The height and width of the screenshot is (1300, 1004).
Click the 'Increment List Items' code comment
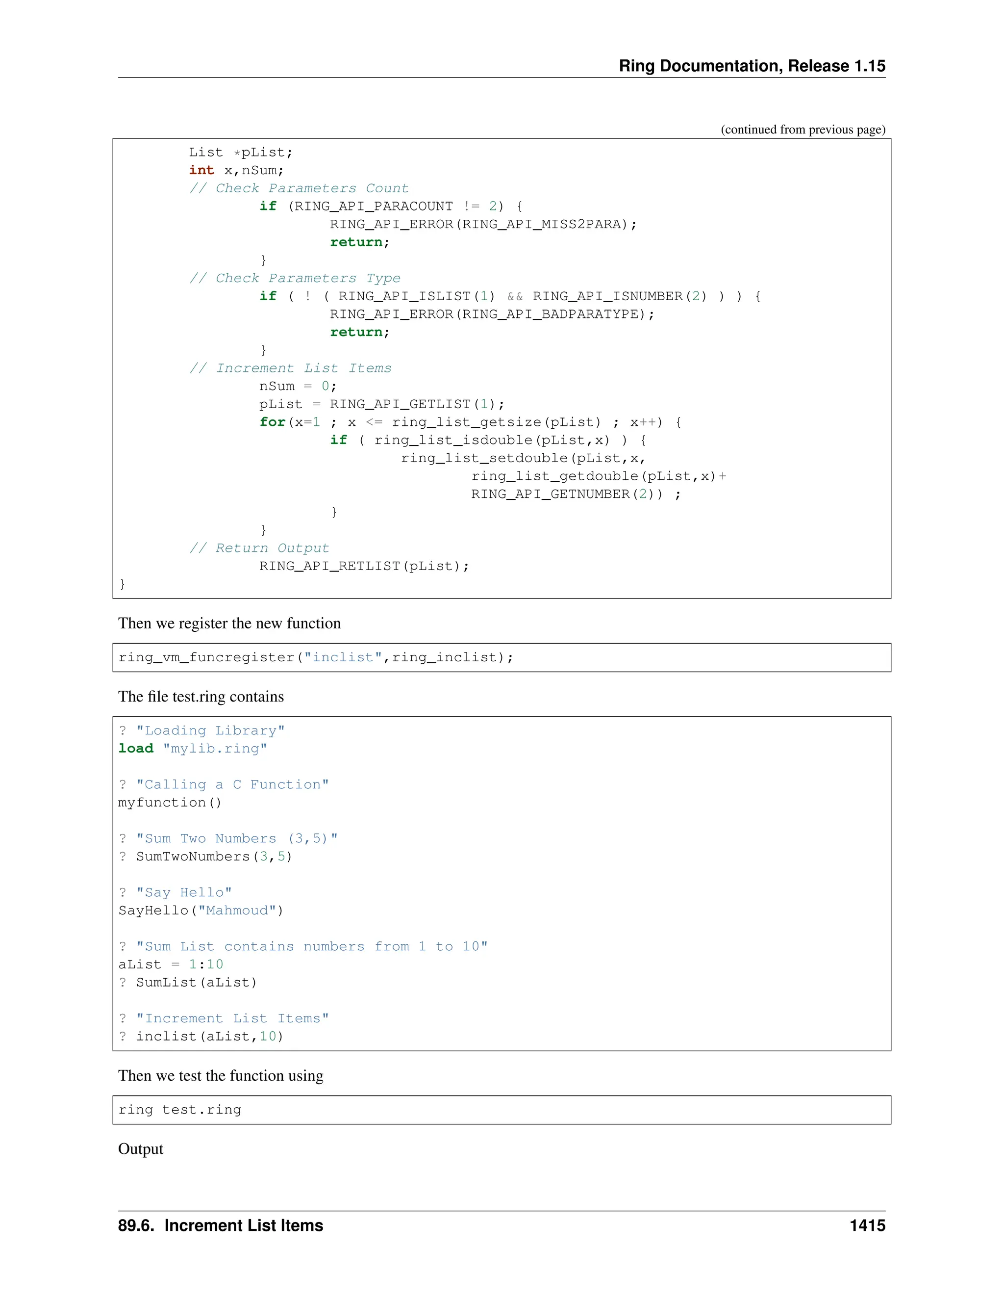pyautogui.click(x=290, y=368)
